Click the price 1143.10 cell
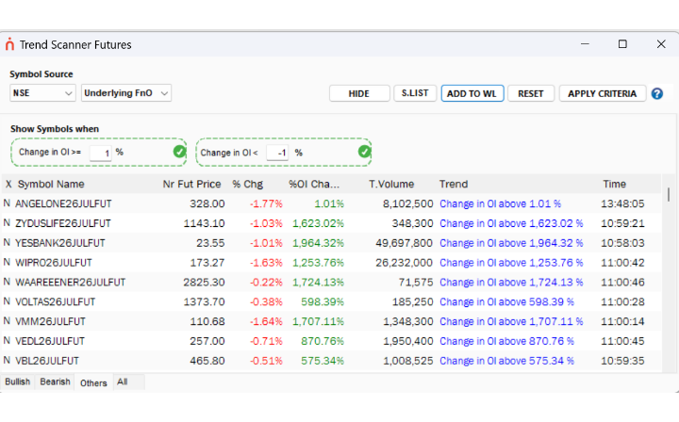This screenshot has width=679, height=422. click(x=204, y=223)
